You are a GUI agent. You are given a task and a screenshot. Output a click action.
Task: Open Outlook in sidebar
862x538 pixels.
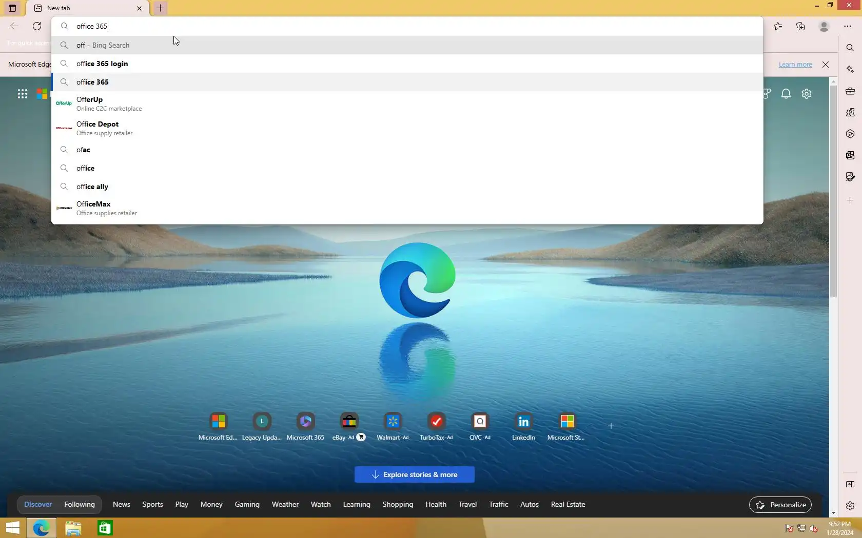coord(850,155)
